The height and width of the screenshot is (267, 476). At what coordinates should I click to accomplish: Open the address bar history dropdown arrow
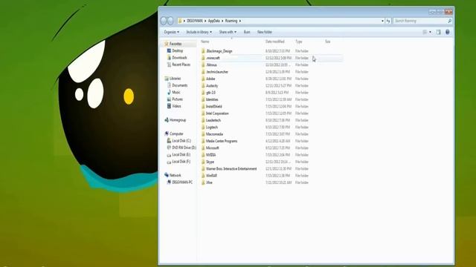[382, 21]
